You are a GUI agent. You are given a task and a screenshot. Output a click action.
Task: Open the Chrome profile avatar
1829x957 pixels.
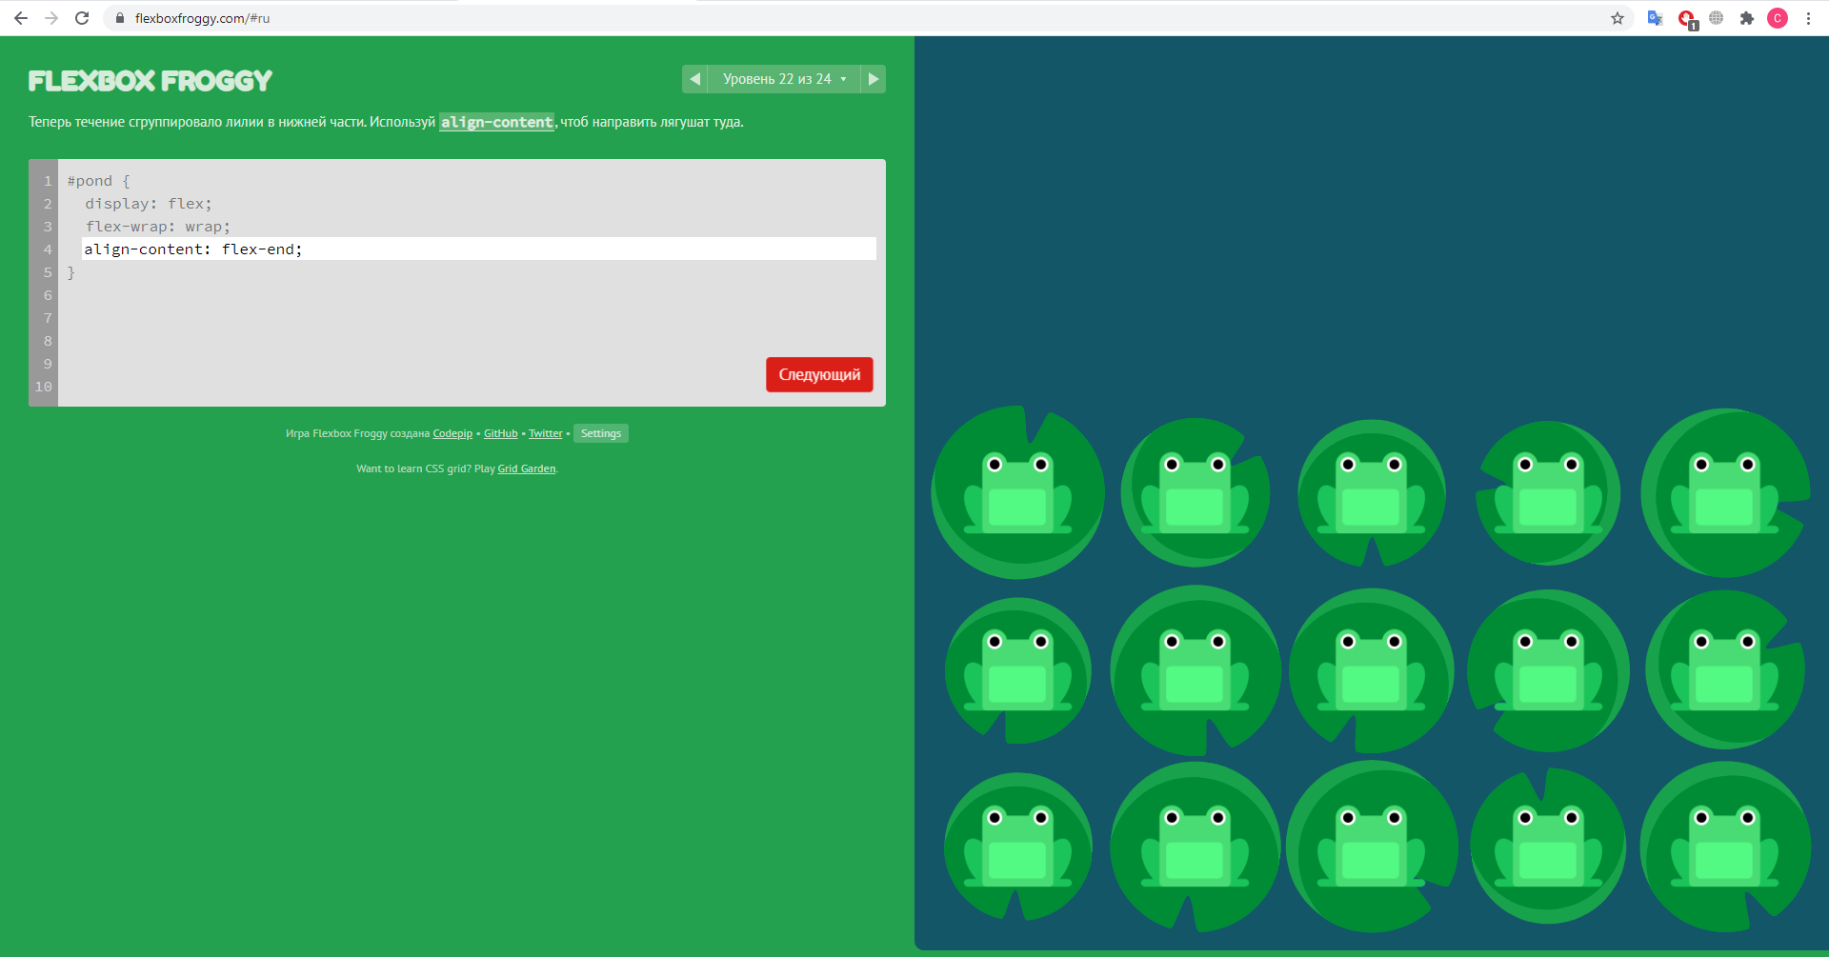coord(1778,18)
